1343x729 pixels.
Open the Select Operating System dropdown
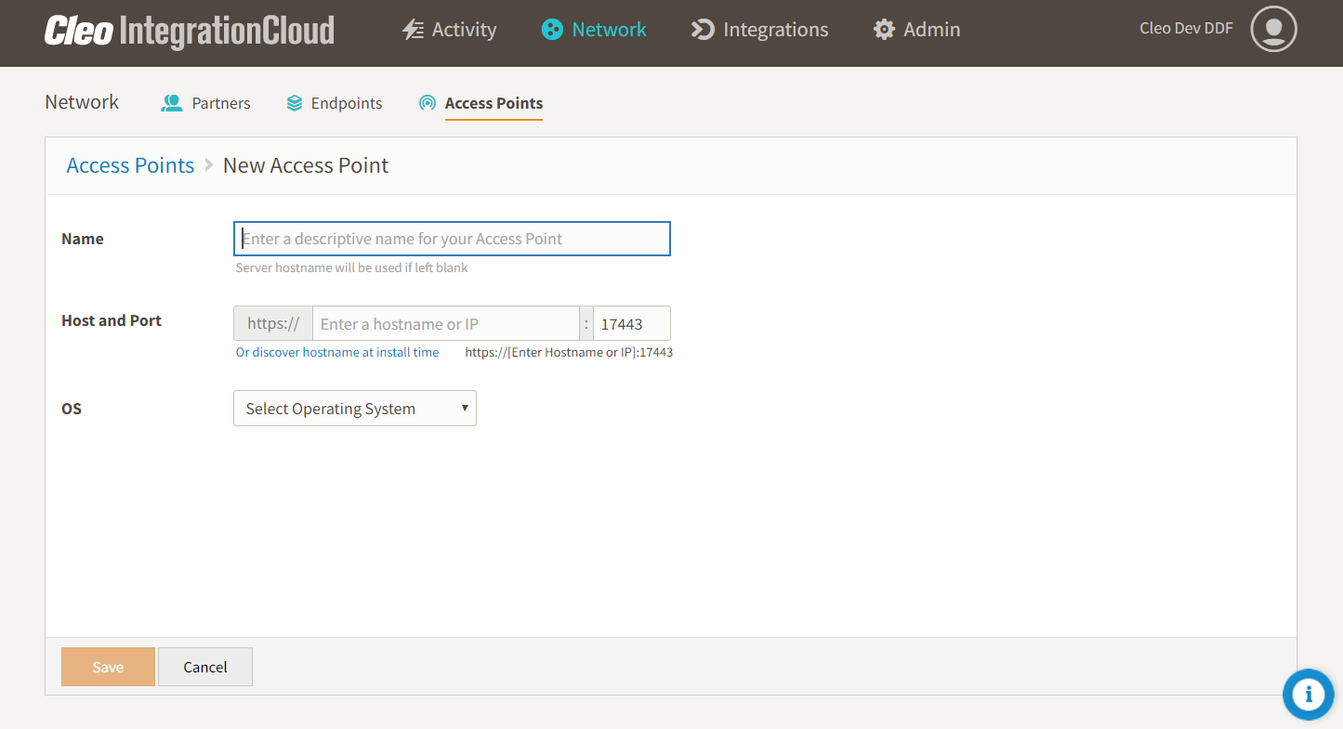point(354,409)
